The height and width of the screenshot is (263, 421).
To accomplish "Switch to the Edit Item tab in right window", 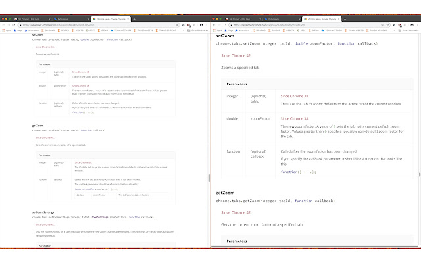I will tap(243, 19).
